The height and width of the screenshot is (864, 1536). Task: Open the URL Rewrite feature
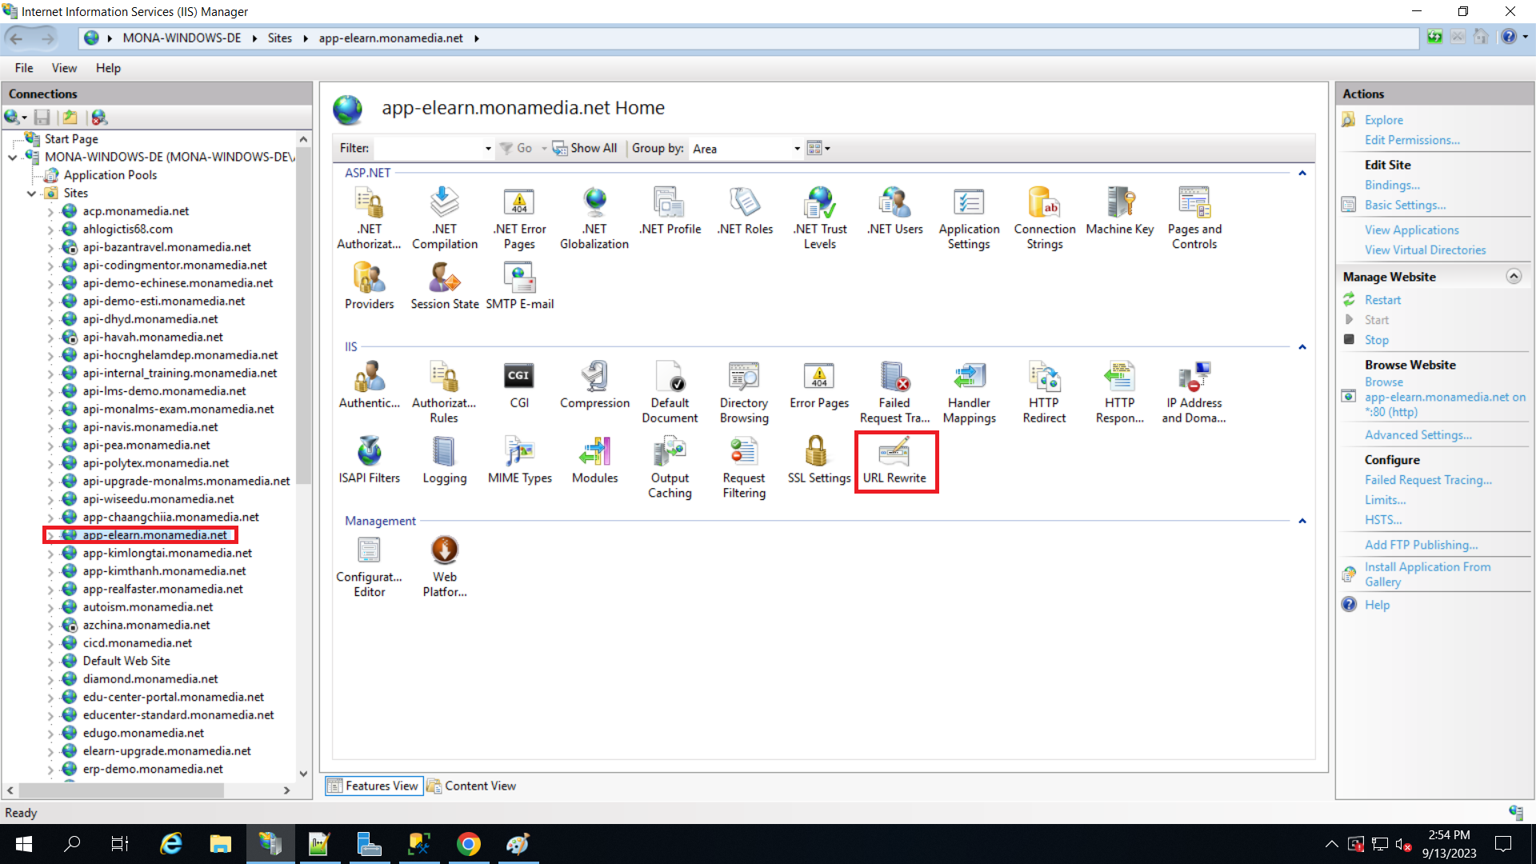tap(894, 462)
